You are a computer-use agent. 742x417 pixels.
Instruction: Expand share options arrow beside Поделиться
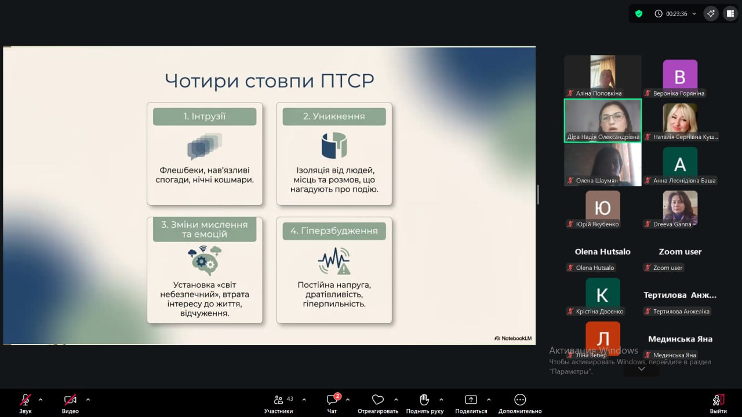(488, 400)
